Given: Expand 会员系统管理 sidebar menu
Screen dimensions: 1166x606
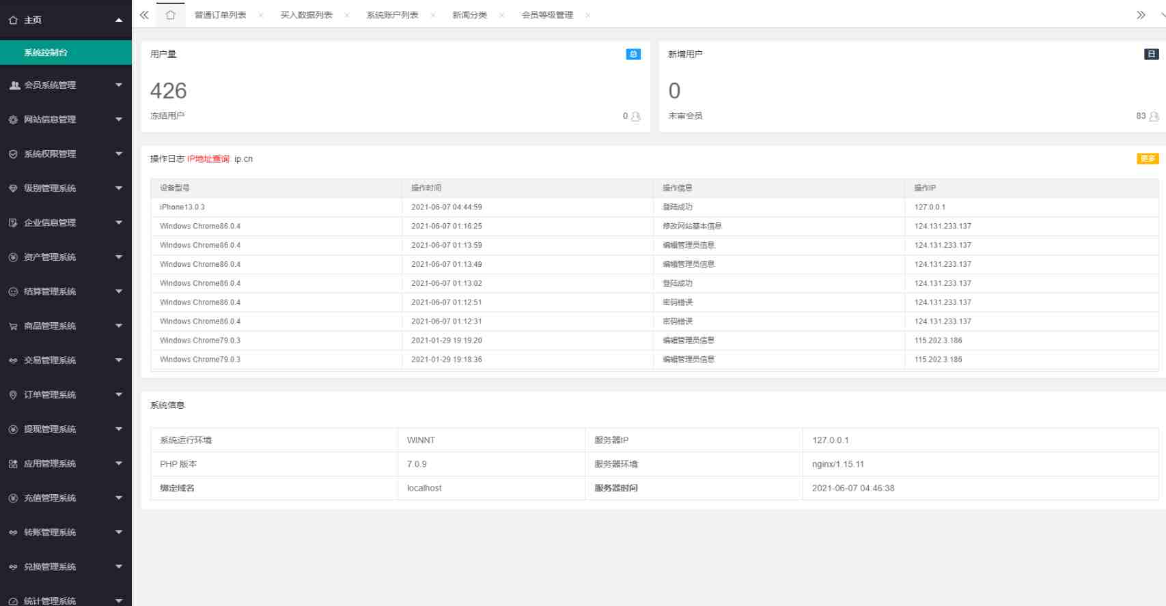Looking at the screenshot, I should point(66,85).
